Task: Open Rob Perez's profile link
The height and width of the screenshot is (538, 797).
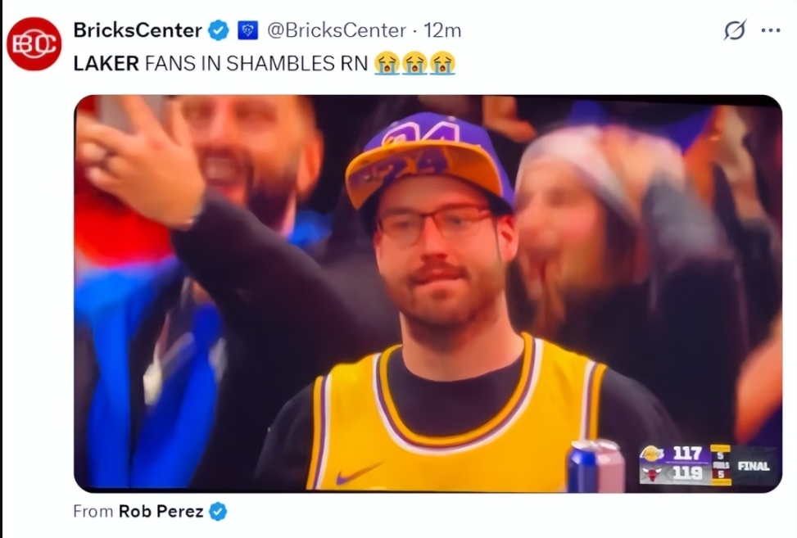Action: 161,511
